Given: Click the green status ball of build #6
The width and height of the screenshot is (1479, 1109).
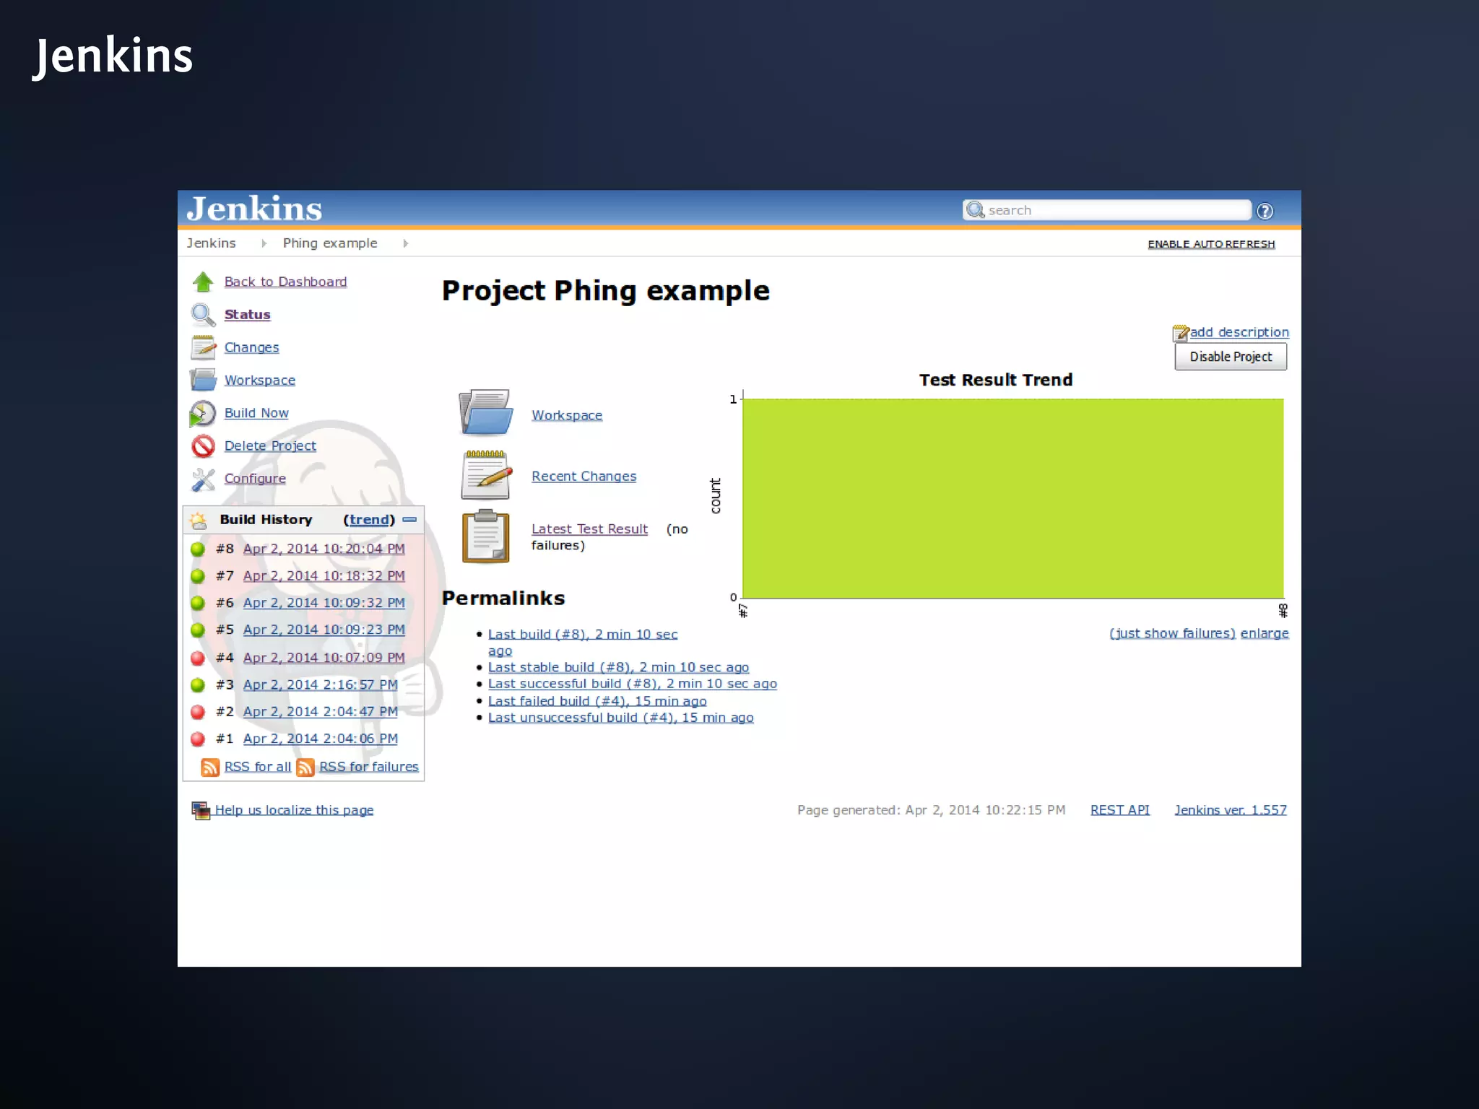Looking at the screenshot, I should pos(198,603).
